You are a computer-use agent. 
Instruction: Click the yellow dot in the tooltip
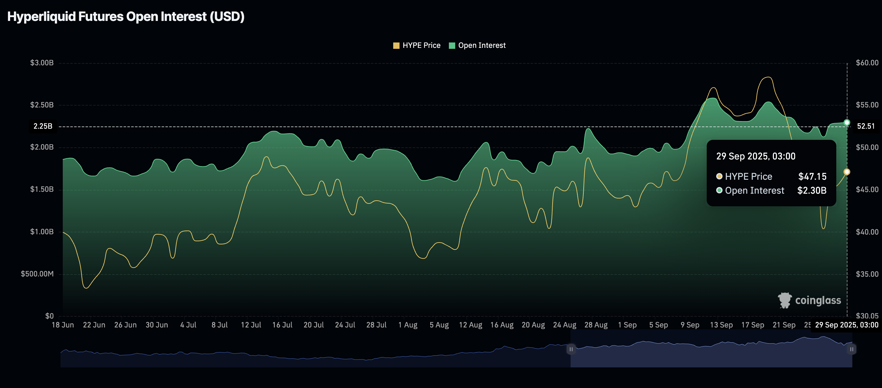tap(719, 176)
